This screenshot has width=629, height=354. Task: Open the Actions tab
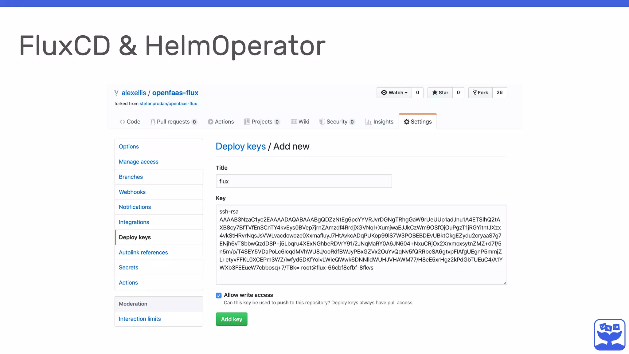click(x=221, y=122)
